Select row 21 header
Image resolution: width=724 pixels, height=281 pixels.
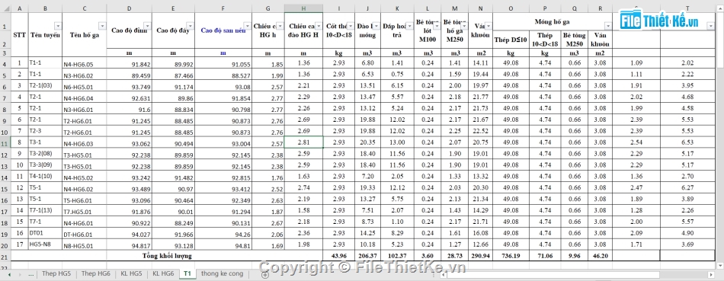(x=5, y=256)
